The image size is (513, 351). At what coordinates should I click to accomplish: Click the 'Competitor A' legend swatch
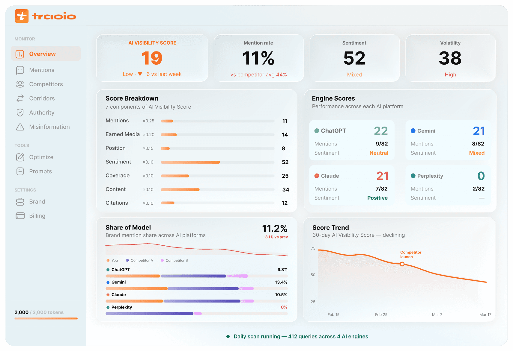tap(127, 260)
